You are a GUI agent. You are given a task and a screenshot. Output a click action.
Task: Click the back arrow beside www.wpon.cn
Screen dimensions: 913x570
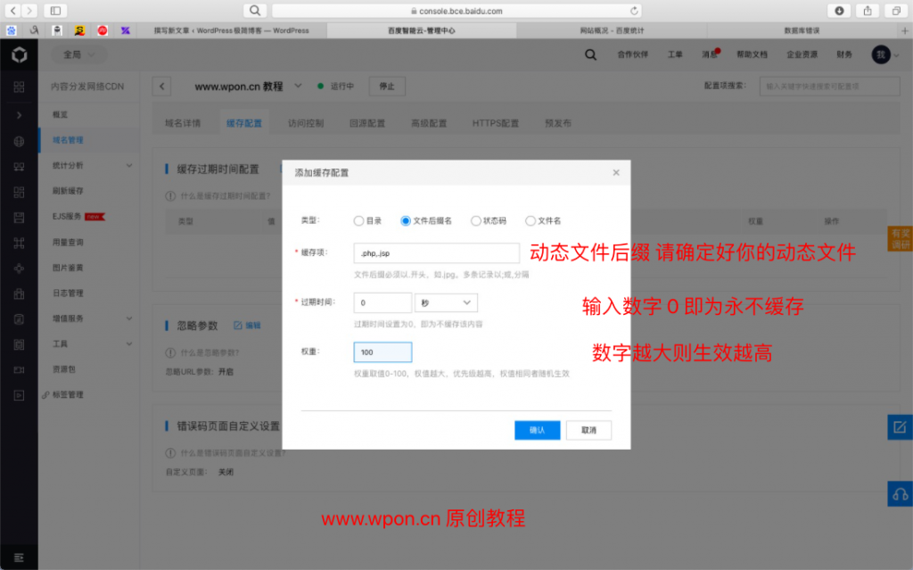tap(161, 87)
